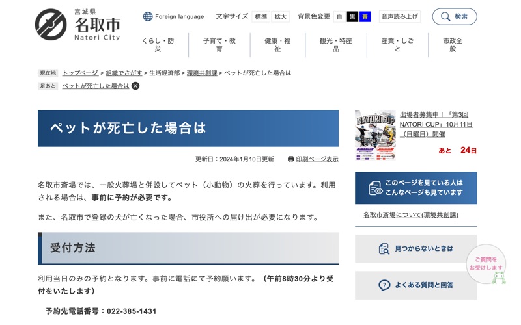Open 出場者募集中 第3回 NATORI CUP link
521x325 pixels.
(436, 124)
